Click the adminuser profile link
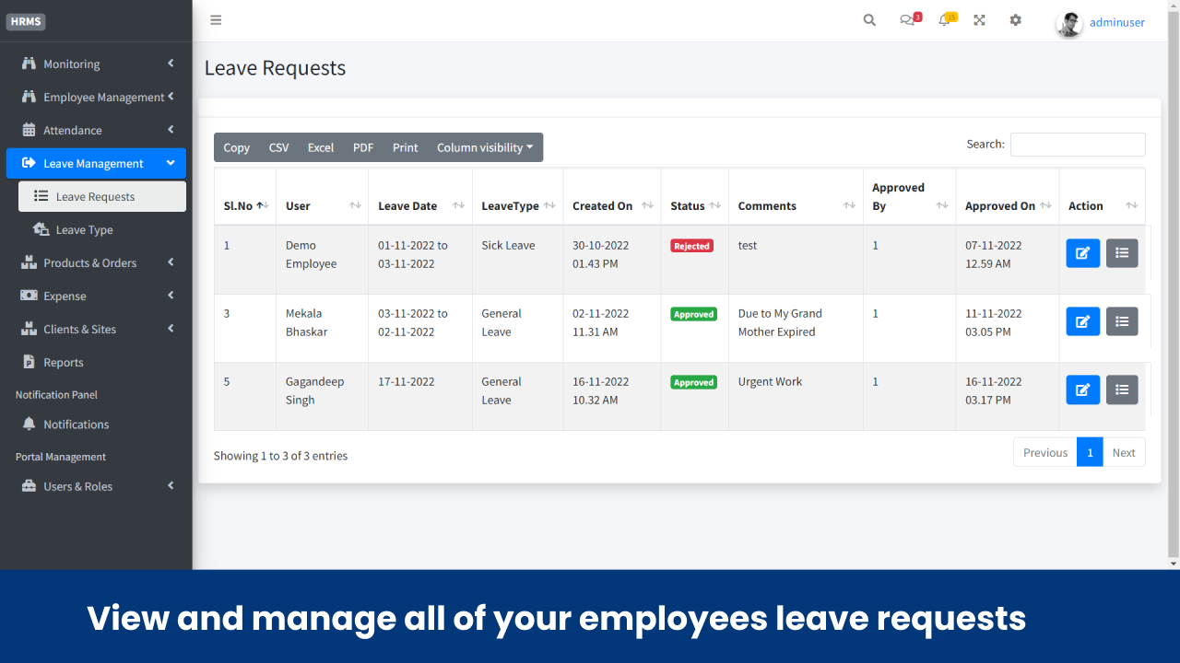This screenshot has height=663, width=1180. (x=1116, y=22)
